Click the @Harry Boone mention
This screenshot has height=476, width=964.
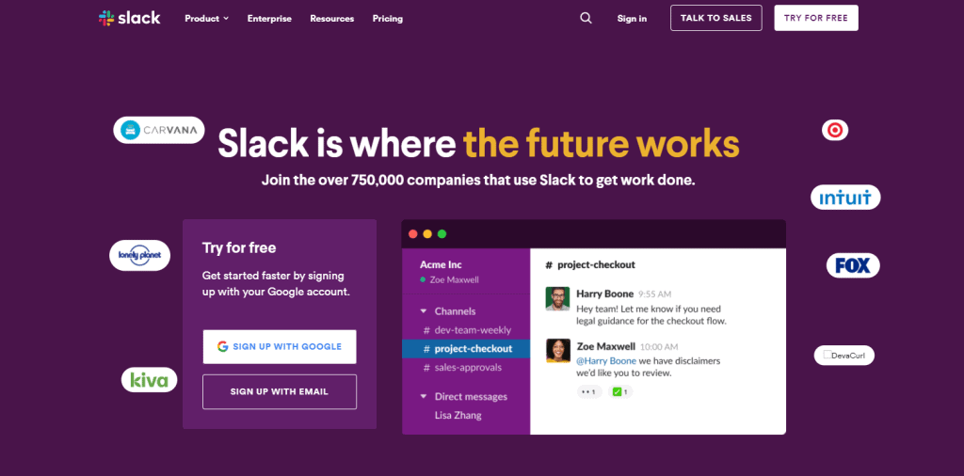(x=606, y=360)
